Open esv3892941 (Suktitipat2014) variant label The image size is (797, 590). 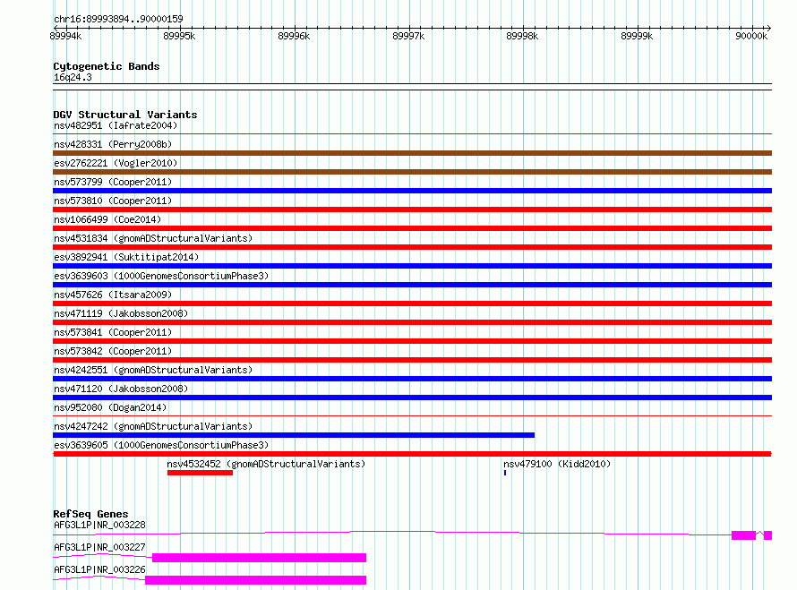click(126, 257)
